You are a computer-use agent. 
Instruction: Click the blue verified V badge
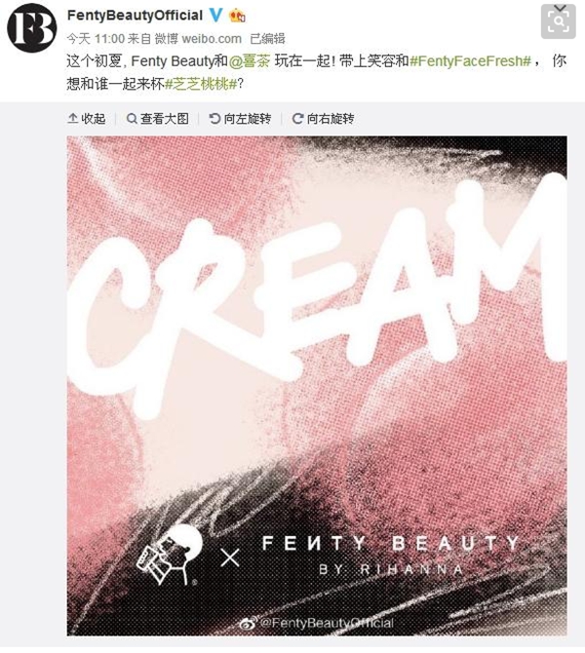click(215, 16)
